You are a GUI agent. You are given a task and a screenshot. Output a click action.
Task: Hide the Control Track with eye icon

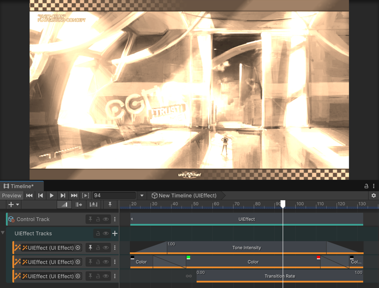[x=106, y=219]
